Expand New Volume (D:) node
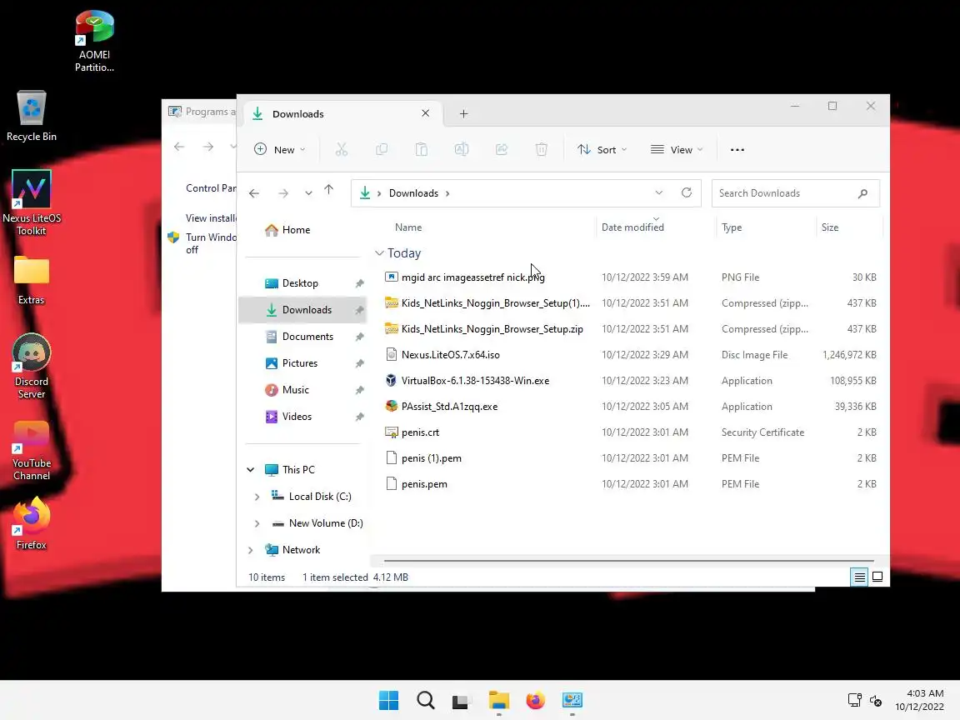 (257, 523)
